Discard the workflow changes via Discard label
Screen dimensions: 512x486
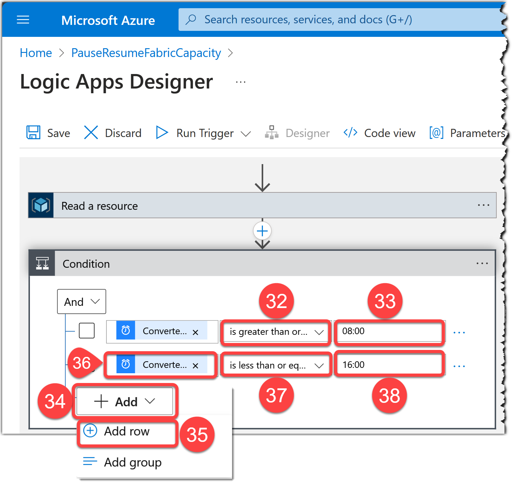click(x=123, y=133)
